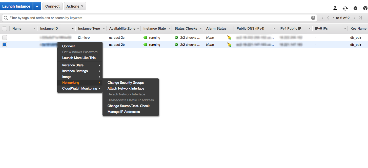
Task: Click the alarm icon for us-east-2b instance
Action: (229, 45)
